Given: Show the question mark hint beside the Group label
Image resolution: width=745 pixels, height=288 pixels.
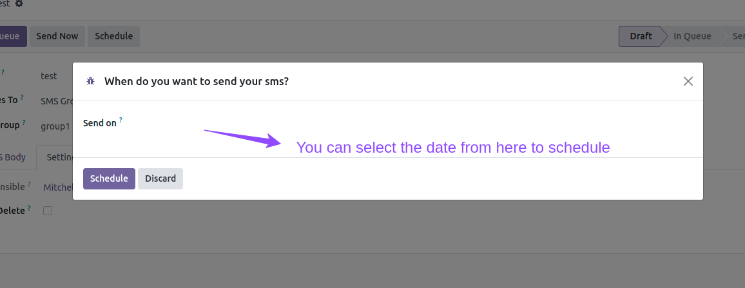Looking at the screenshot, I should click(24, 122).
